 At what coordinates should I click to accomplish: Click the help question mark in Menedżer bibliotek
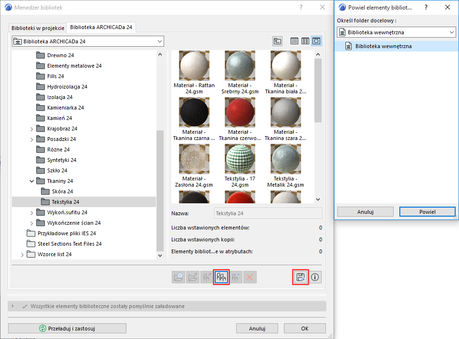pos(301,7)
